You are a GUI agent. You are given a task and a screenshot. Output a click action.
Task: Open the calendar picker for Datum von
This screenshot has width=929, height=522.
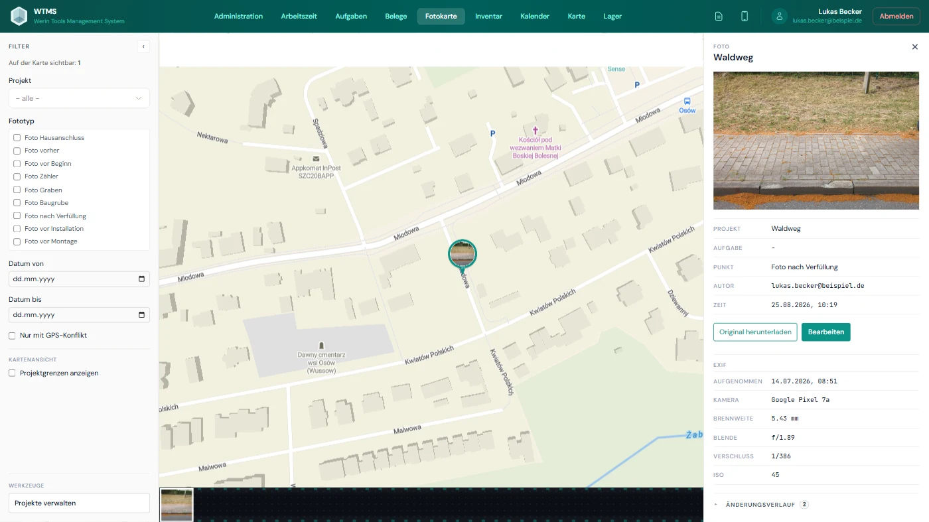(x=141, y=279)
